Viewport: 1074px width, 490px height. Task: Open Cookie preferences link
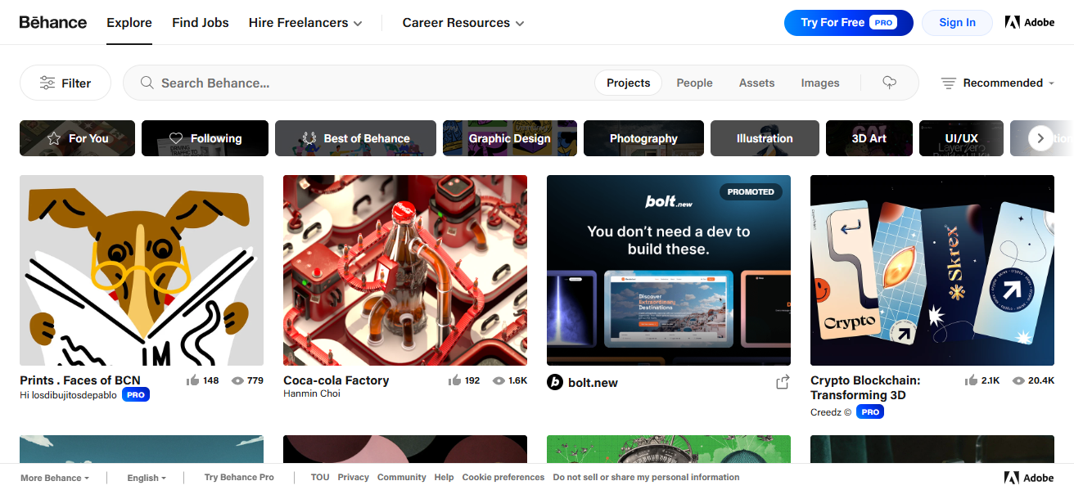click(x=503, y=478)
